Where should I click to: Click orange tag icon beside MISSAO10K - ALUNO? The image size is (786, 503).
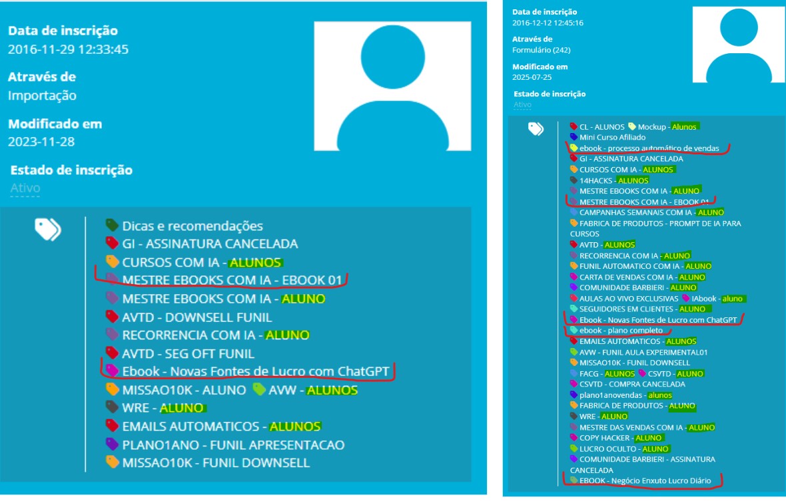112,389
